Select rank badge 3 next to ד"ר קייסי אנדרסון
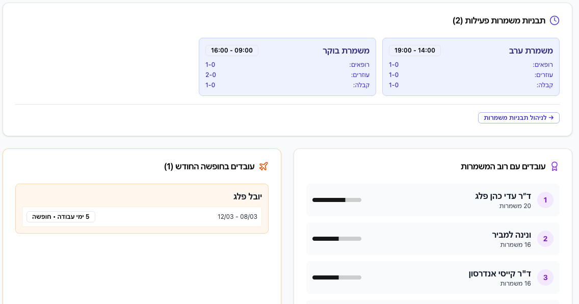The height and width of the screenshot is (304, 579). point(545,277)
